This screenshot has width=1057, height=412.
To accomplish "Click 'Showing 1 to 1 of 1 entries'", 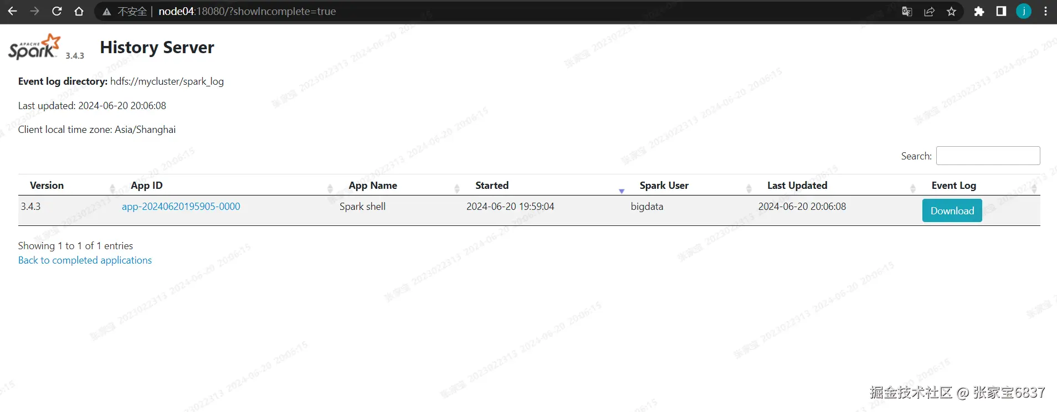I will click(x=75, y=246).
